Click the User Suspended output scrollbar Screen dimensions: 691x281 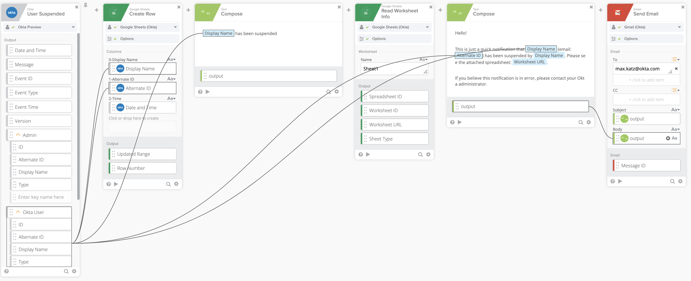78,116
